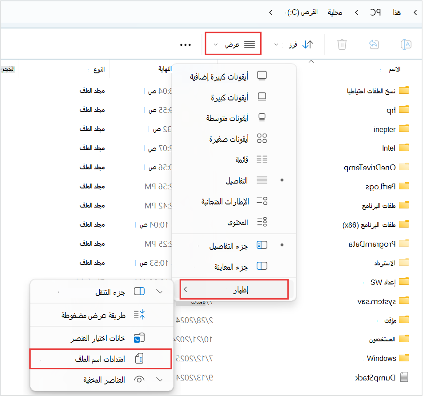
Task: Toggle خانات اختيار العنصر item checkboxes
Action: point(101,338)
